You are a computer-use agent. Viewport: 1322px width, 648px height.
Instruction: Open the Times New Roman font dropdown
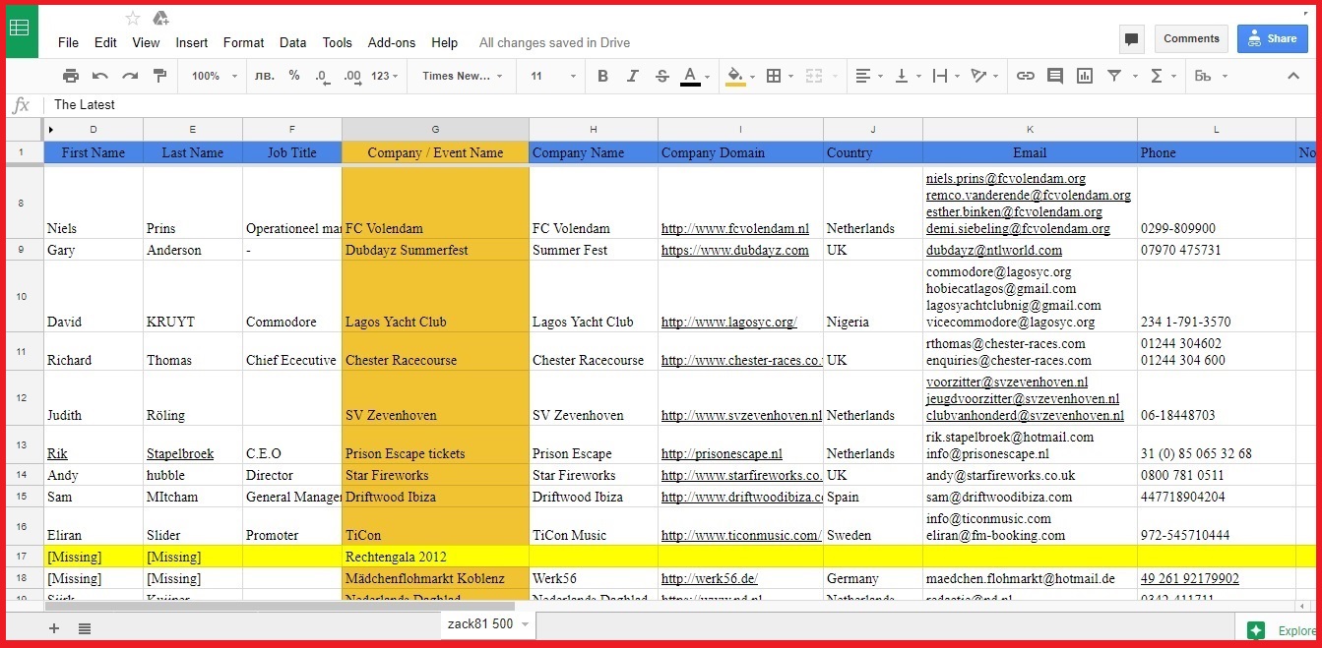click(x=462, y=76)
